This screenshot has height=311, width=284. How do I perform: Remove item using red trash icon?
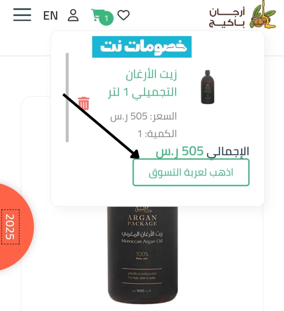pyautogui.click(x=84, y=103)
